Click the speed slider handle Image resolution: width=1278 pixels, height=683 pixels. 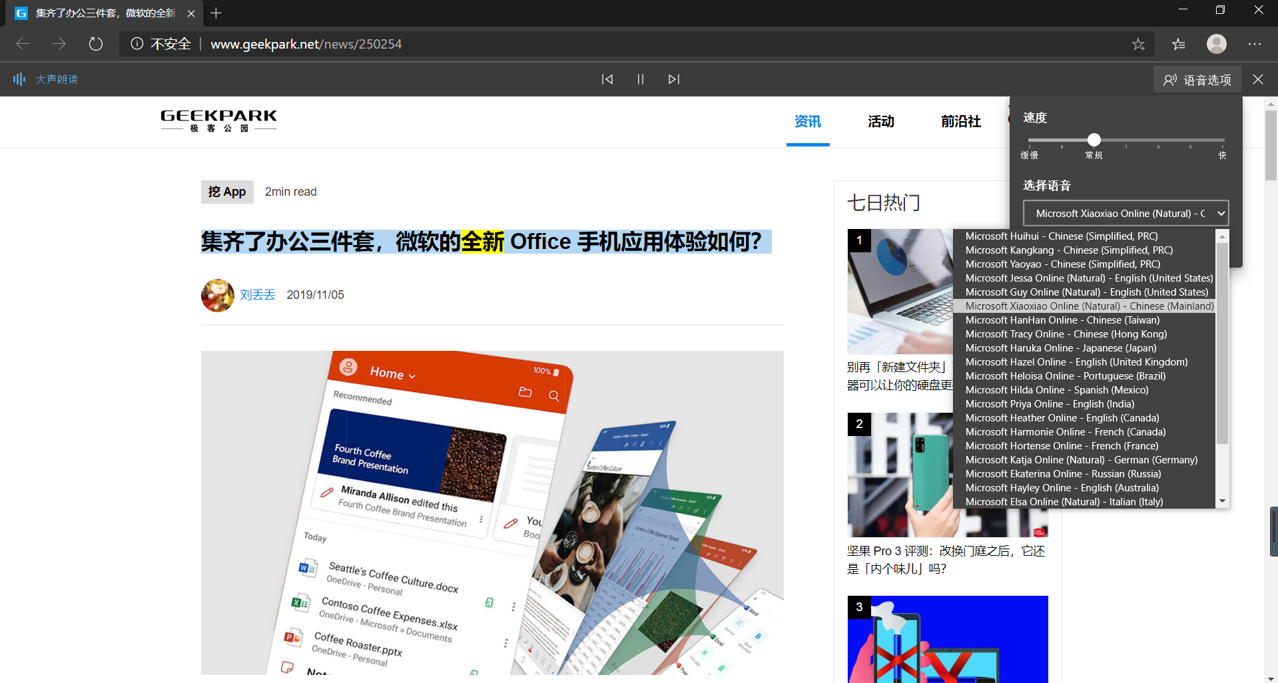(1094, 140)
